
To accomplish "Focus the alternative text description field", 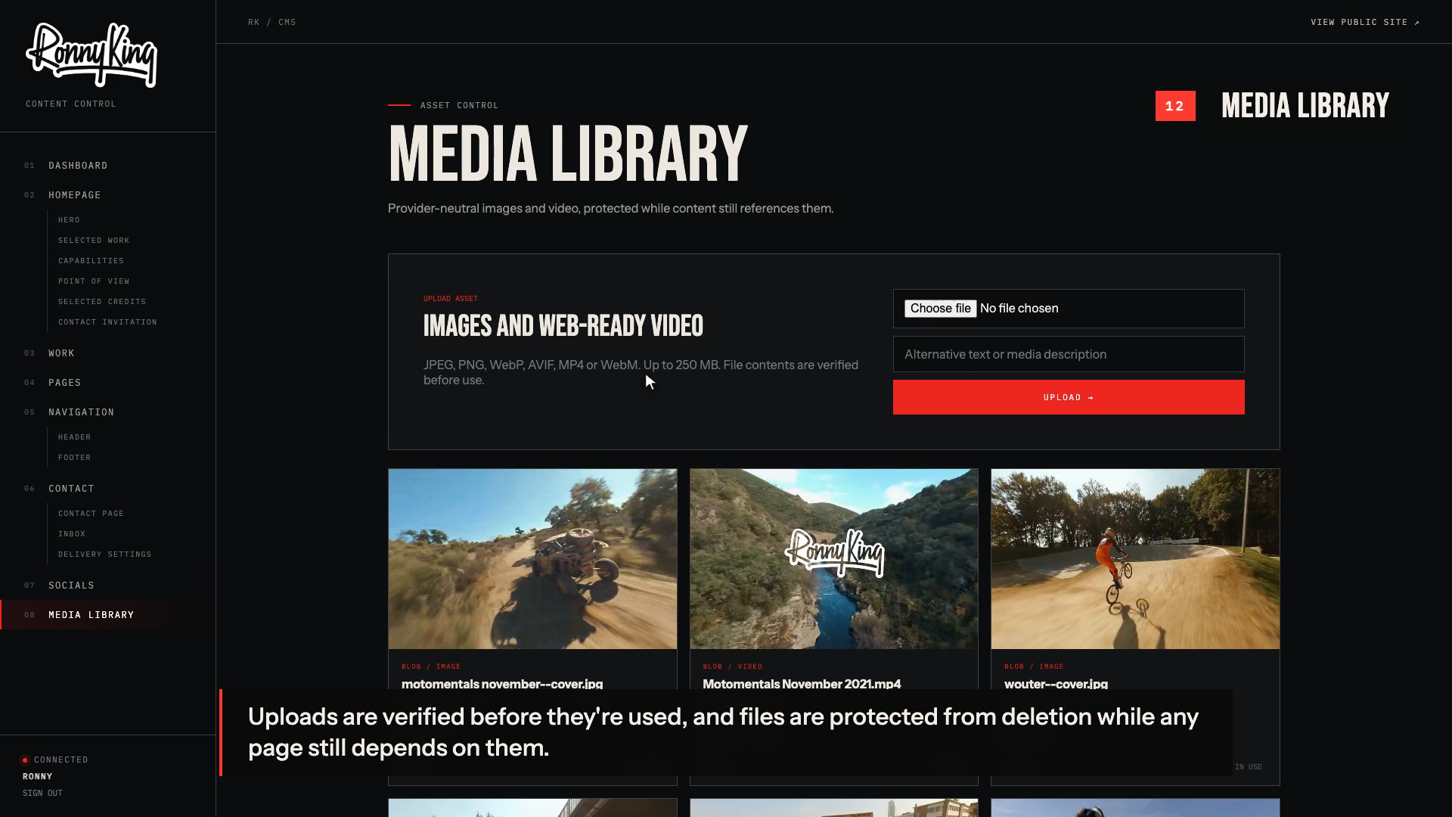I will pos(1069,354).
